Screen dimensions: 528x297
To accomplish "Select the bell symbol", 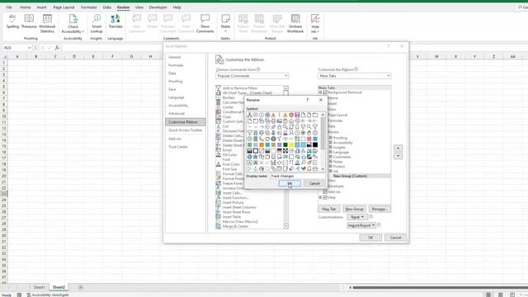I will pos(309,168).
